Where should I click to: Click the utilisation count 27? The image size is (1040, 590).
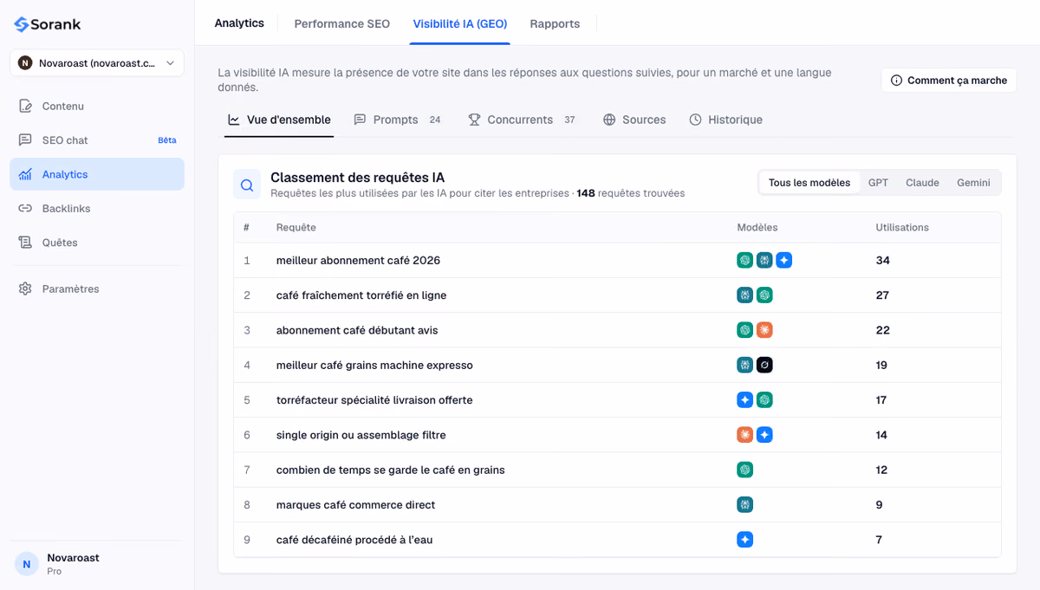click(882, 295)
